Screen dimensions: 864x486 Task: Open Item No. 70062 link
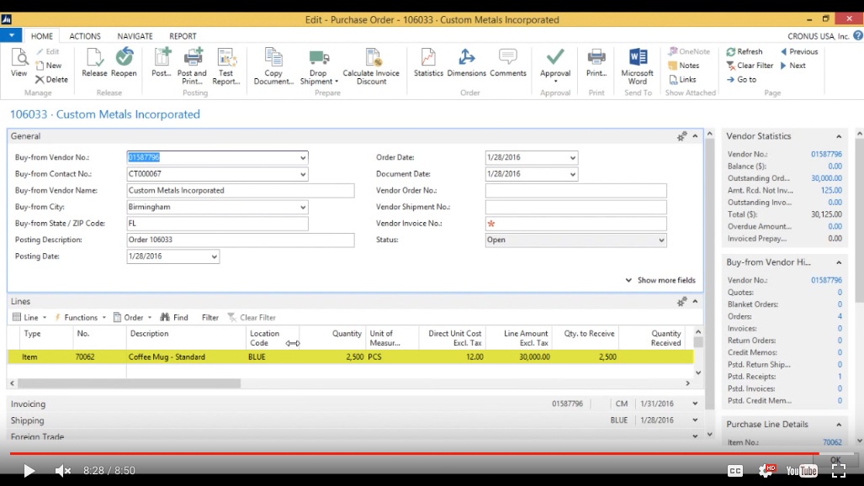pos(832,442)
